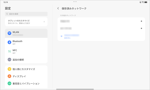Click the search magnifier icon
This screenshot has height=90, width=150.
click(7, 14)
